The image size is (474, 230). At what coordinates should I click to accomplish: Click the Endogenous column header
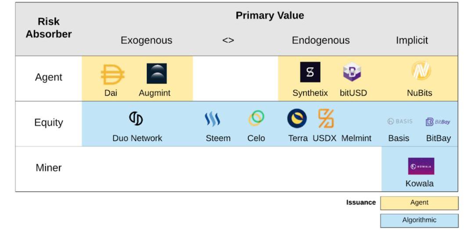pyautogui.click(x=321, y=40)
